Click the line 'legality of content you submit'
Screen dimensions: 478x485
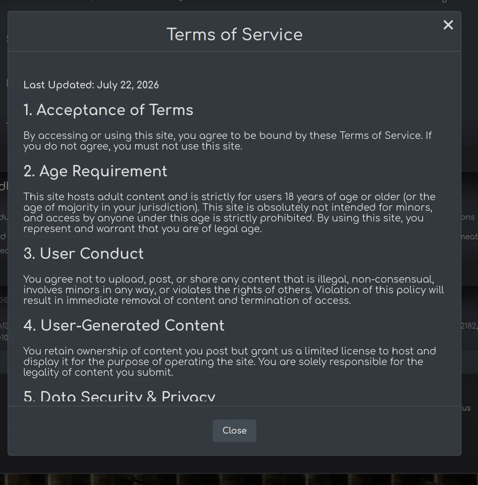point(98,372)
